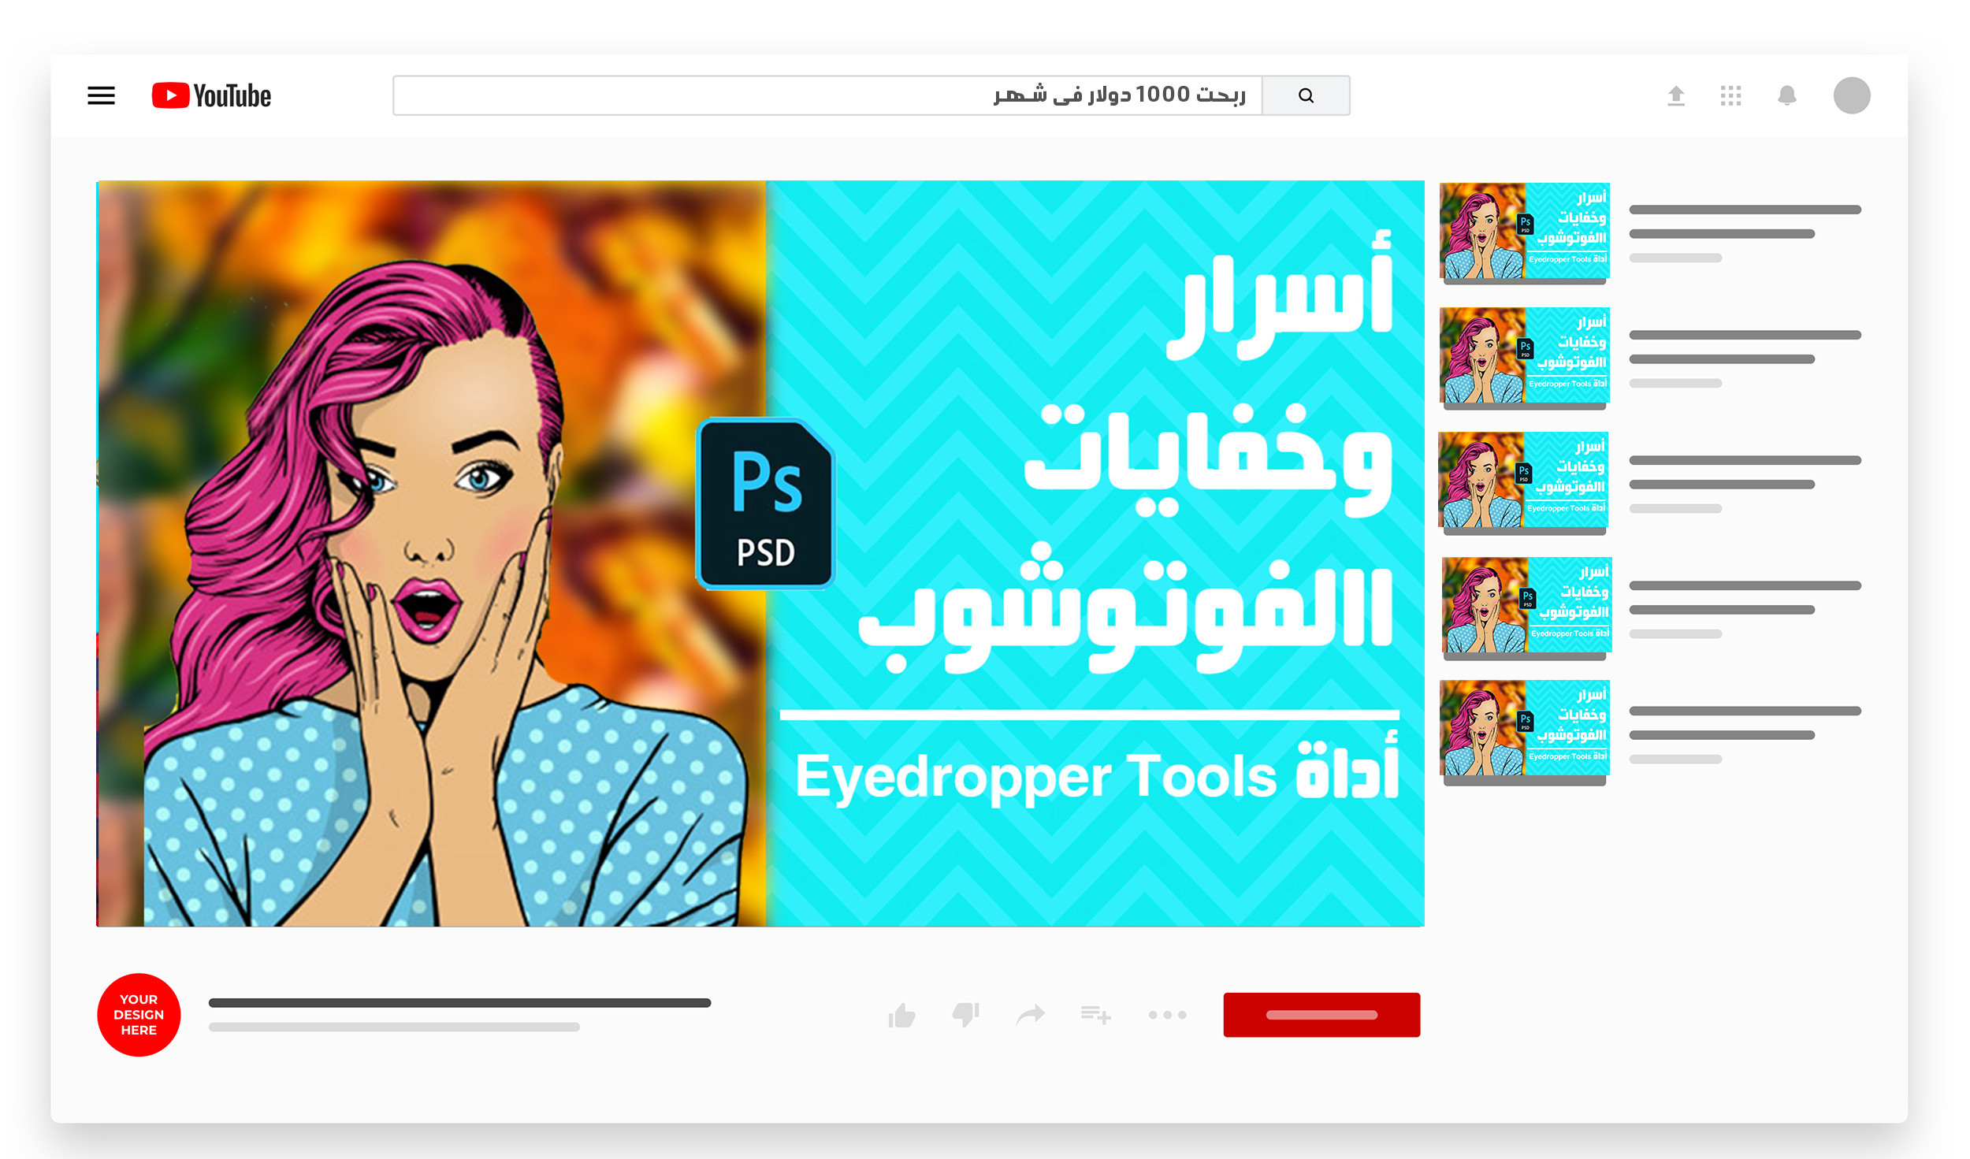Click the YouTube logo to go home
The height and width of the screenshot is (1159, 1970).
[210, 95]
